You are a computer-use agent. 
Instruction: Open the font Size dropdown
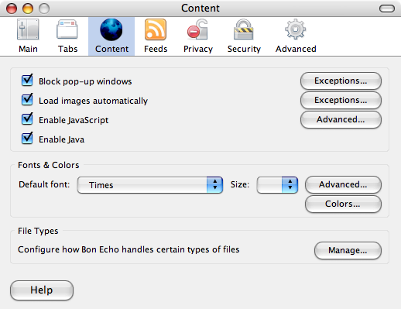(277, 185)
